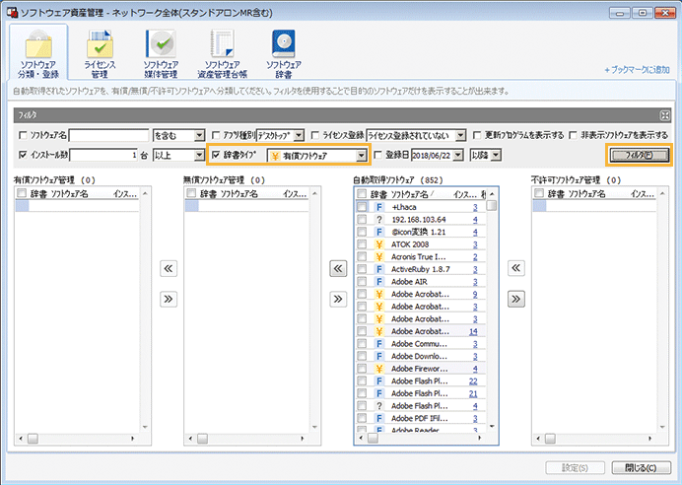Click the F icon of ActiveRuby 1.8.7
Screen dimensions: 682x485
(x=379, y=269)
